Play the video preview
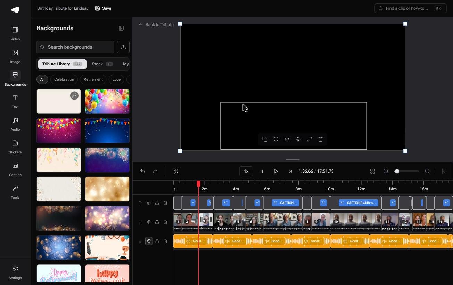This screenshot has width=453, height=285. pyautogui.click(x=276, y=171)
